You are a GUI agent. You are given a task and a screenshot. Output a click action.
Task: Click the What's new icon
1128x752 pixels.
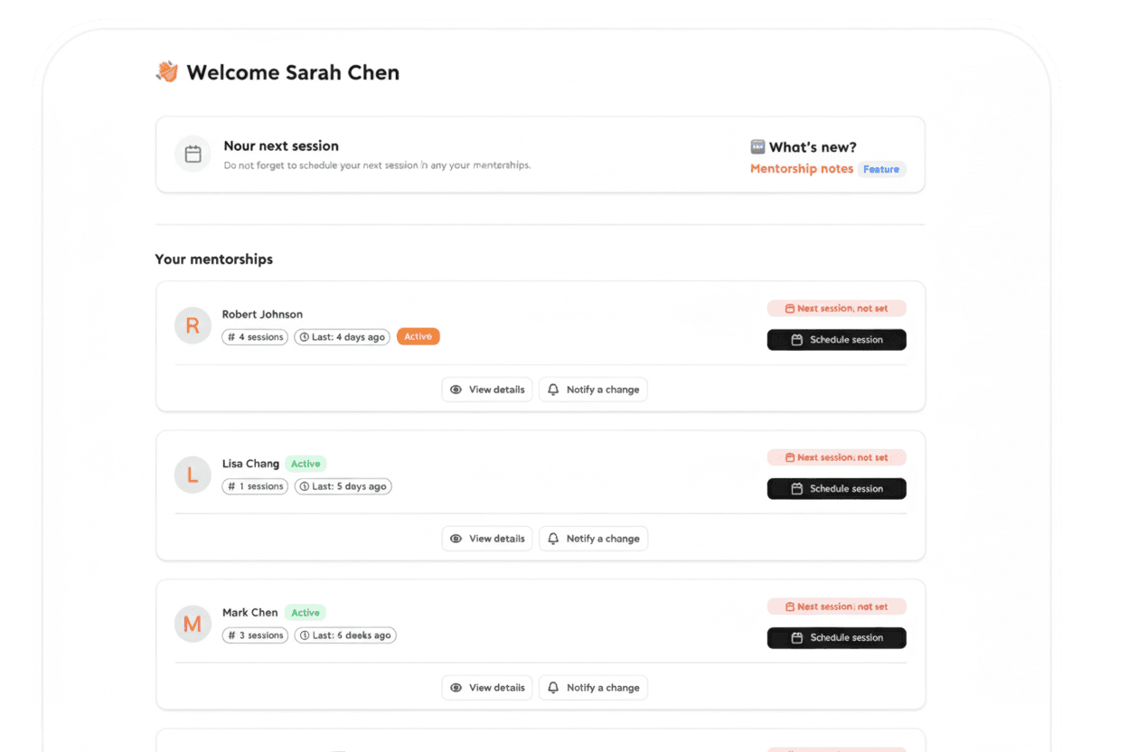point(757,146)
